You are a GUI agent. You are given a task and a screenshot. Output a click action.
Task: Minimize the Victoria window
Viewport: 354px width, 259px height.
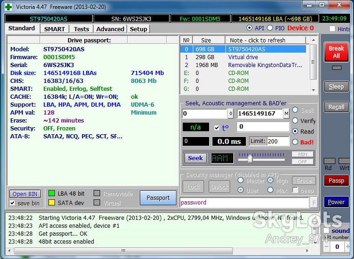coord(309,5)
